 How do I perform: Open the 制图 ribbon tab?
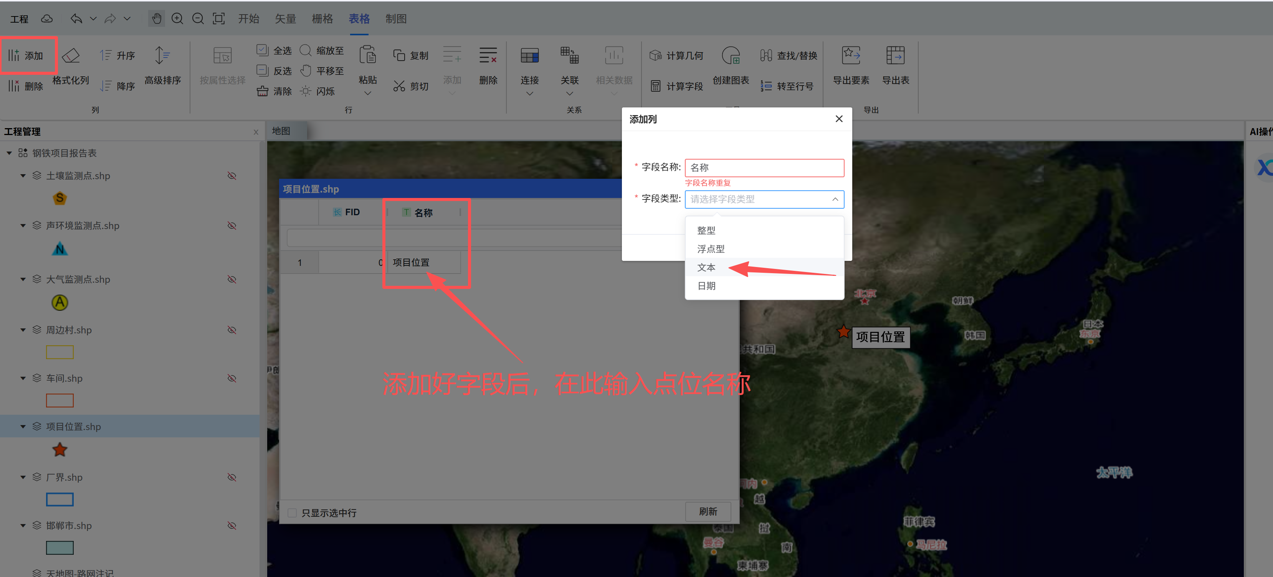tap(396, 19)
